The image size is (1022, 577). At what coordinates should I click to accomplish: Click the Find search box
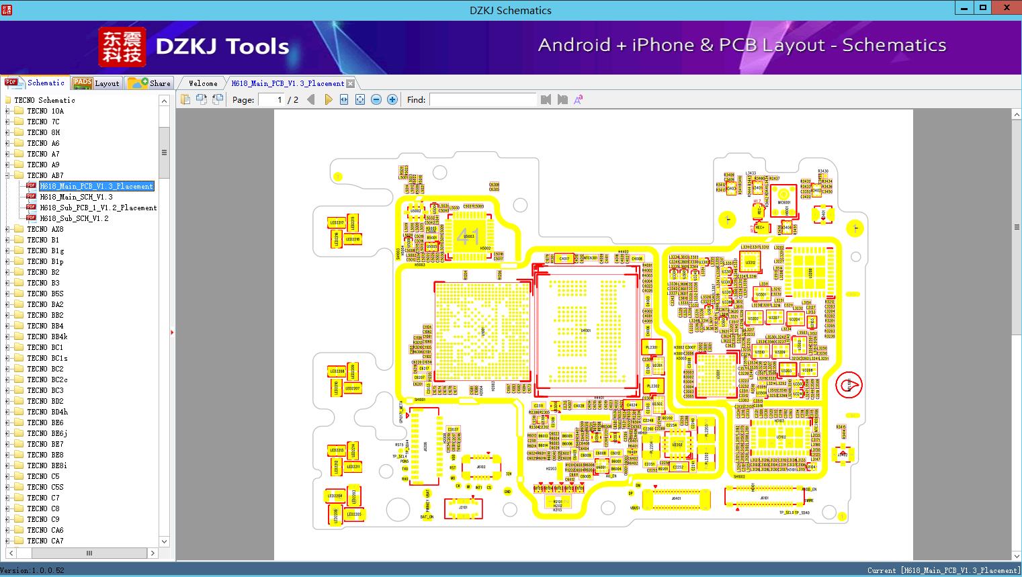(x=483, y=99)
